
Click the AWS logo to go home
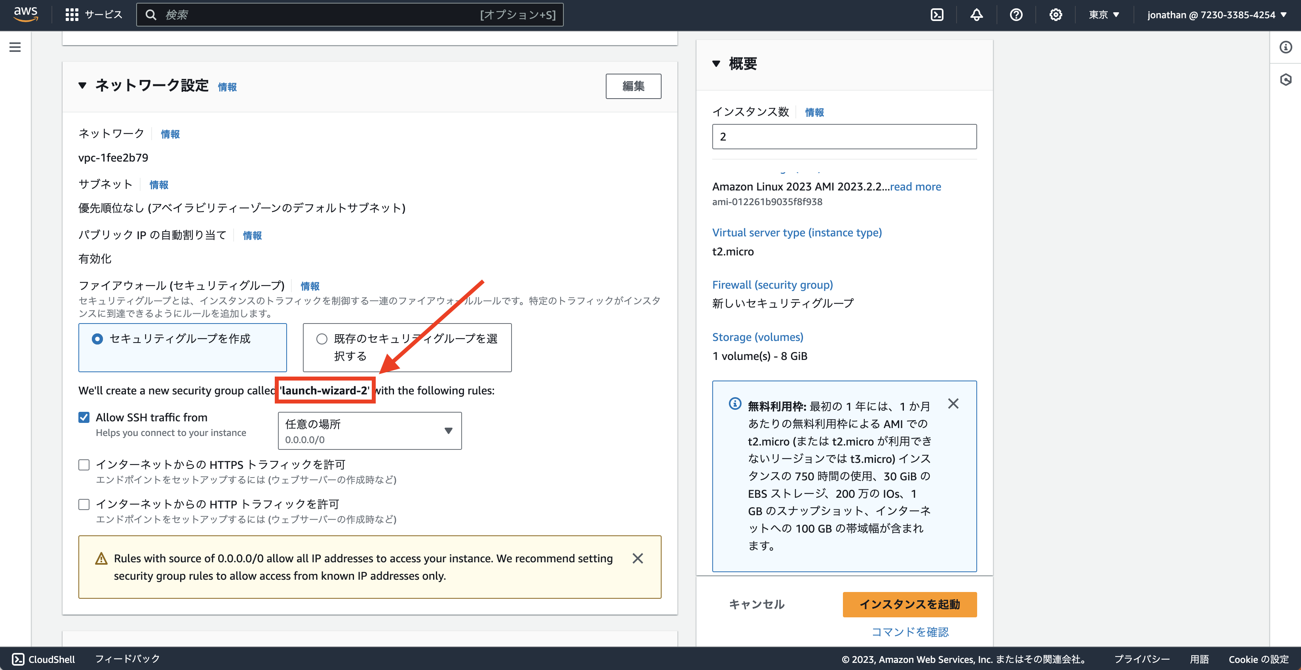(25, 14)
